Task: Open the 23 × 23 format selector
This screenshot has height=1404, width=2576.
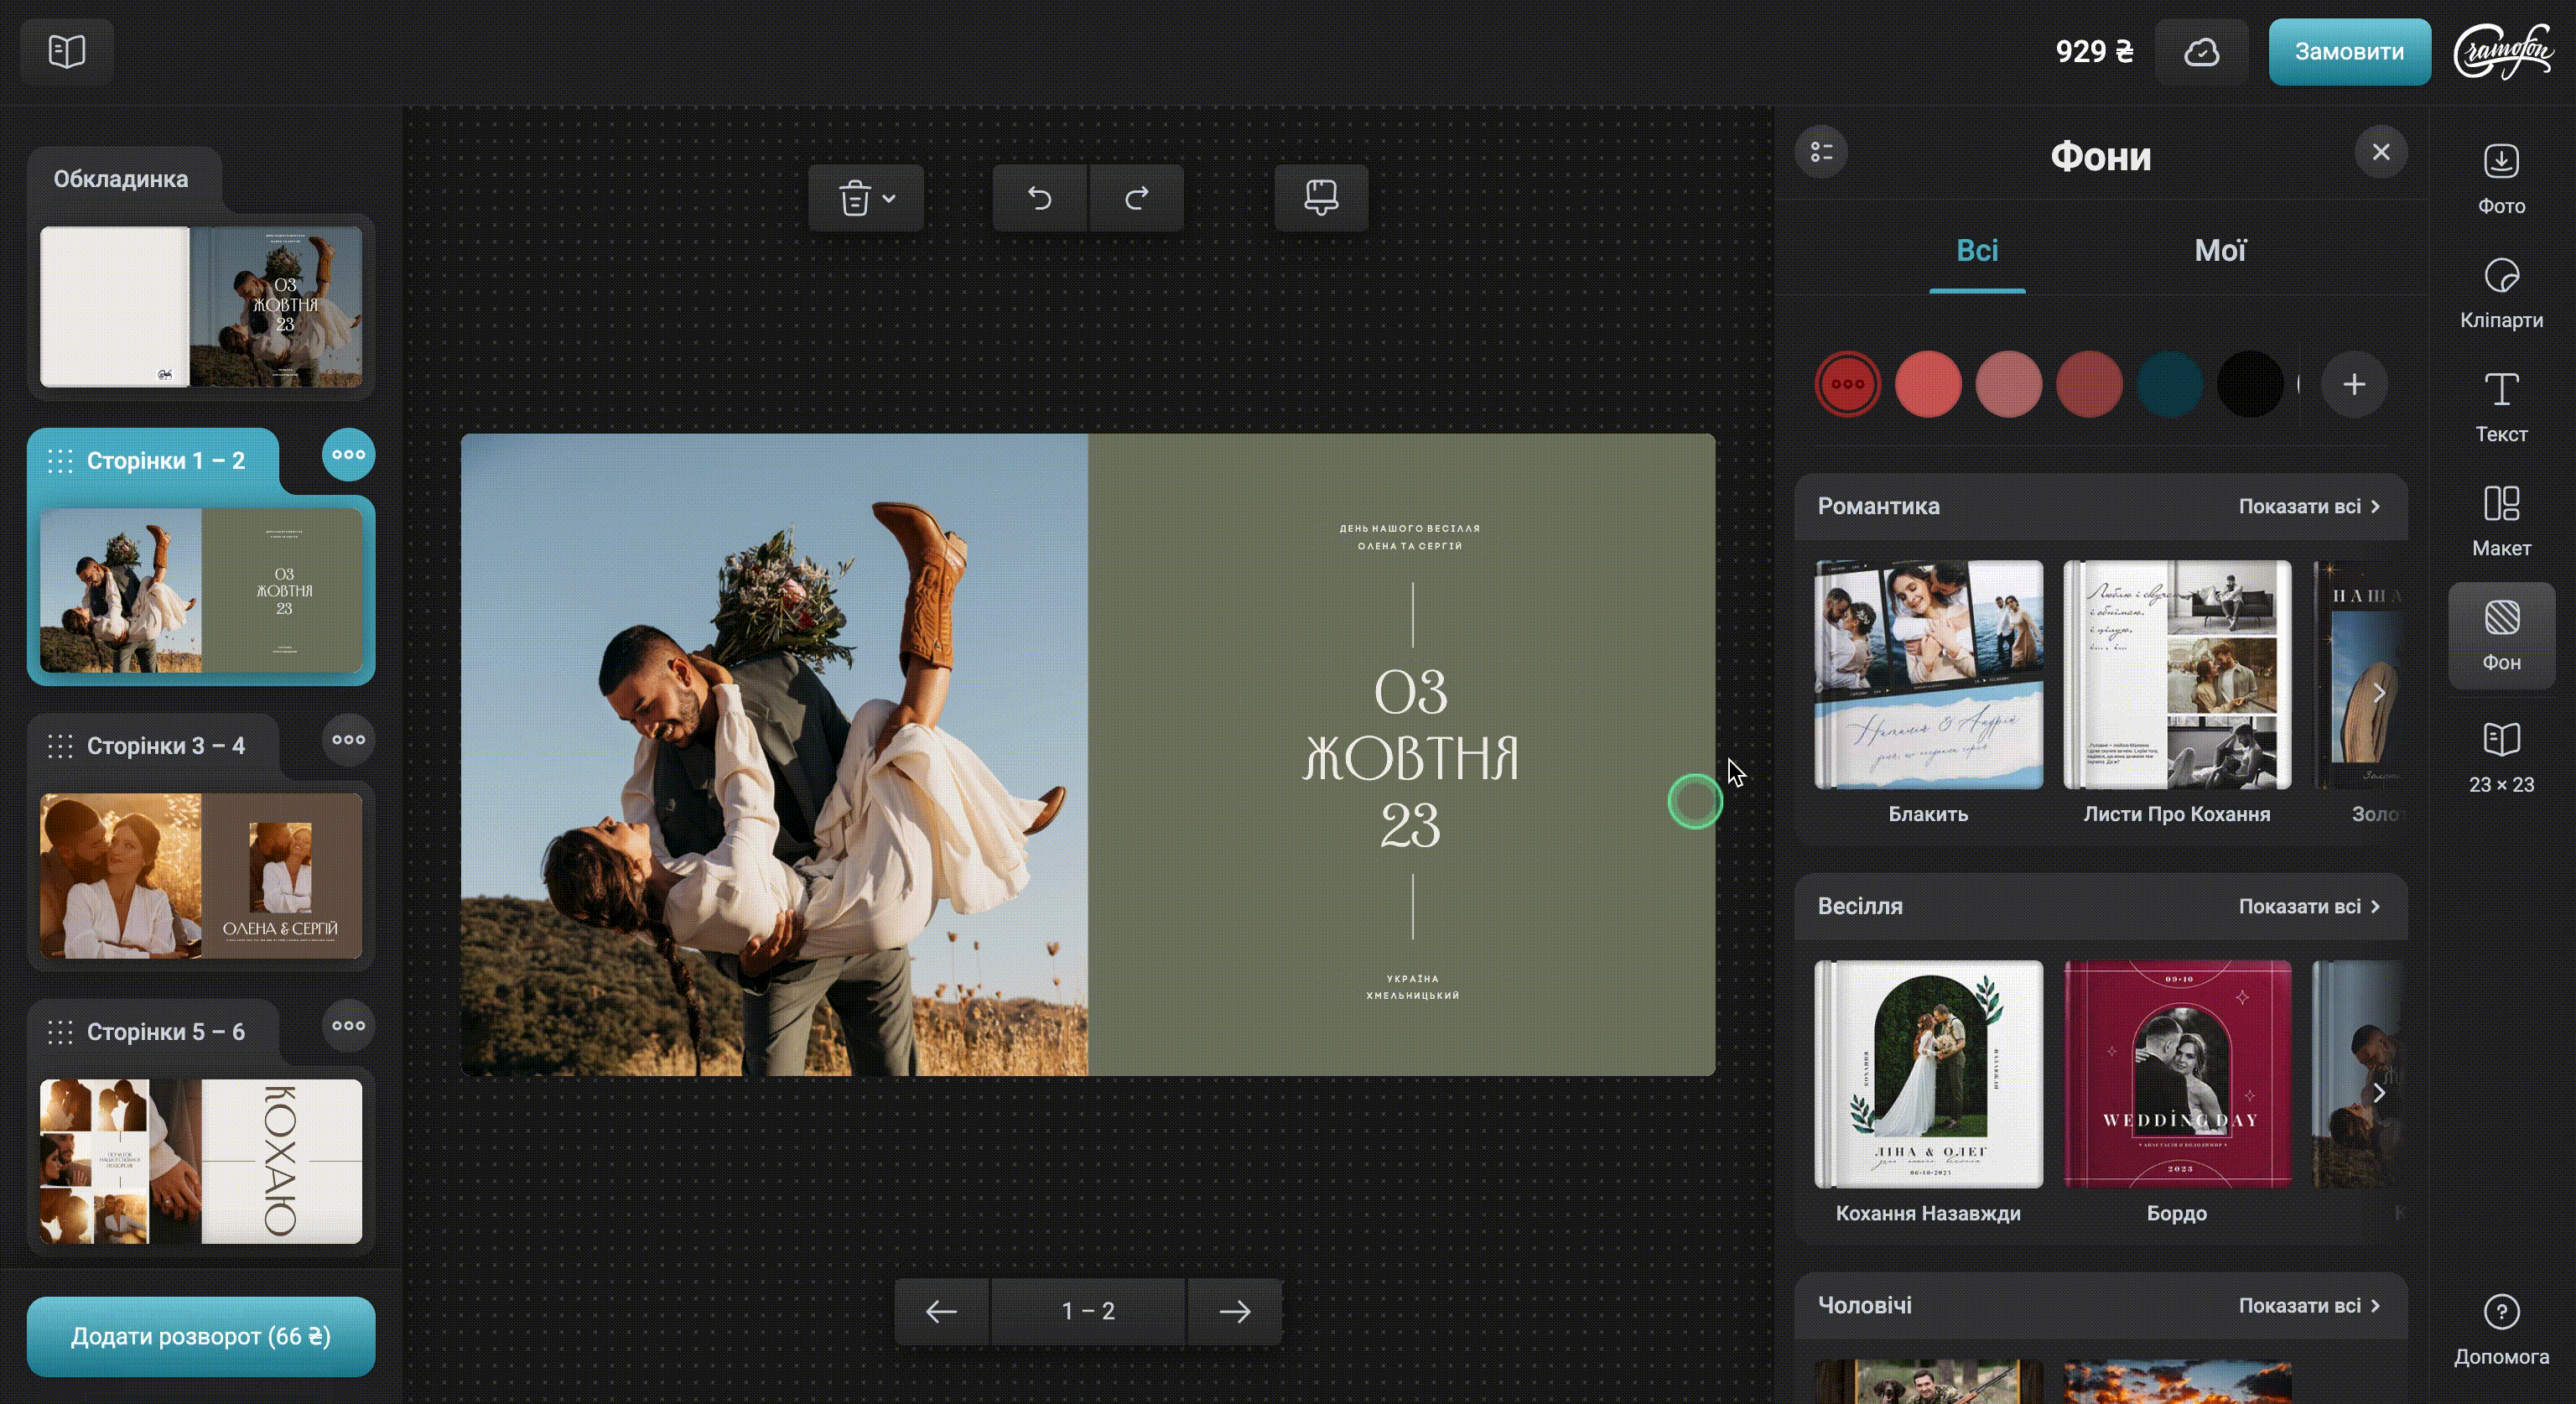Action: click(2500, 757)
